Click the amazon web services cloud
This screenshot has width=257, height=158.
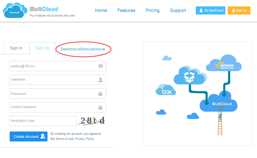(x=224, y=63)
